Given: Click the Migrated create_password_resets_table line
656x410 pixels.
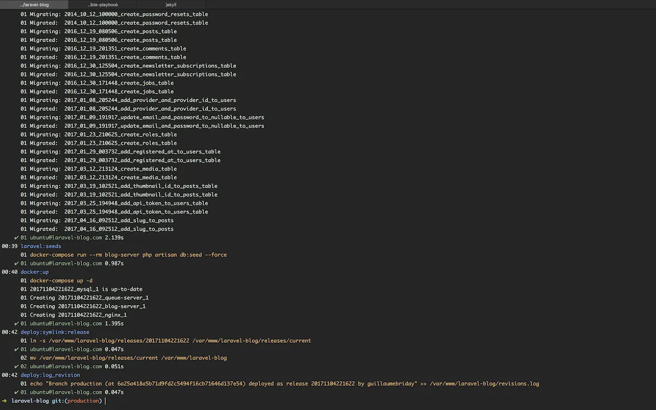Looking at the screenshot, I should [114, 23].
